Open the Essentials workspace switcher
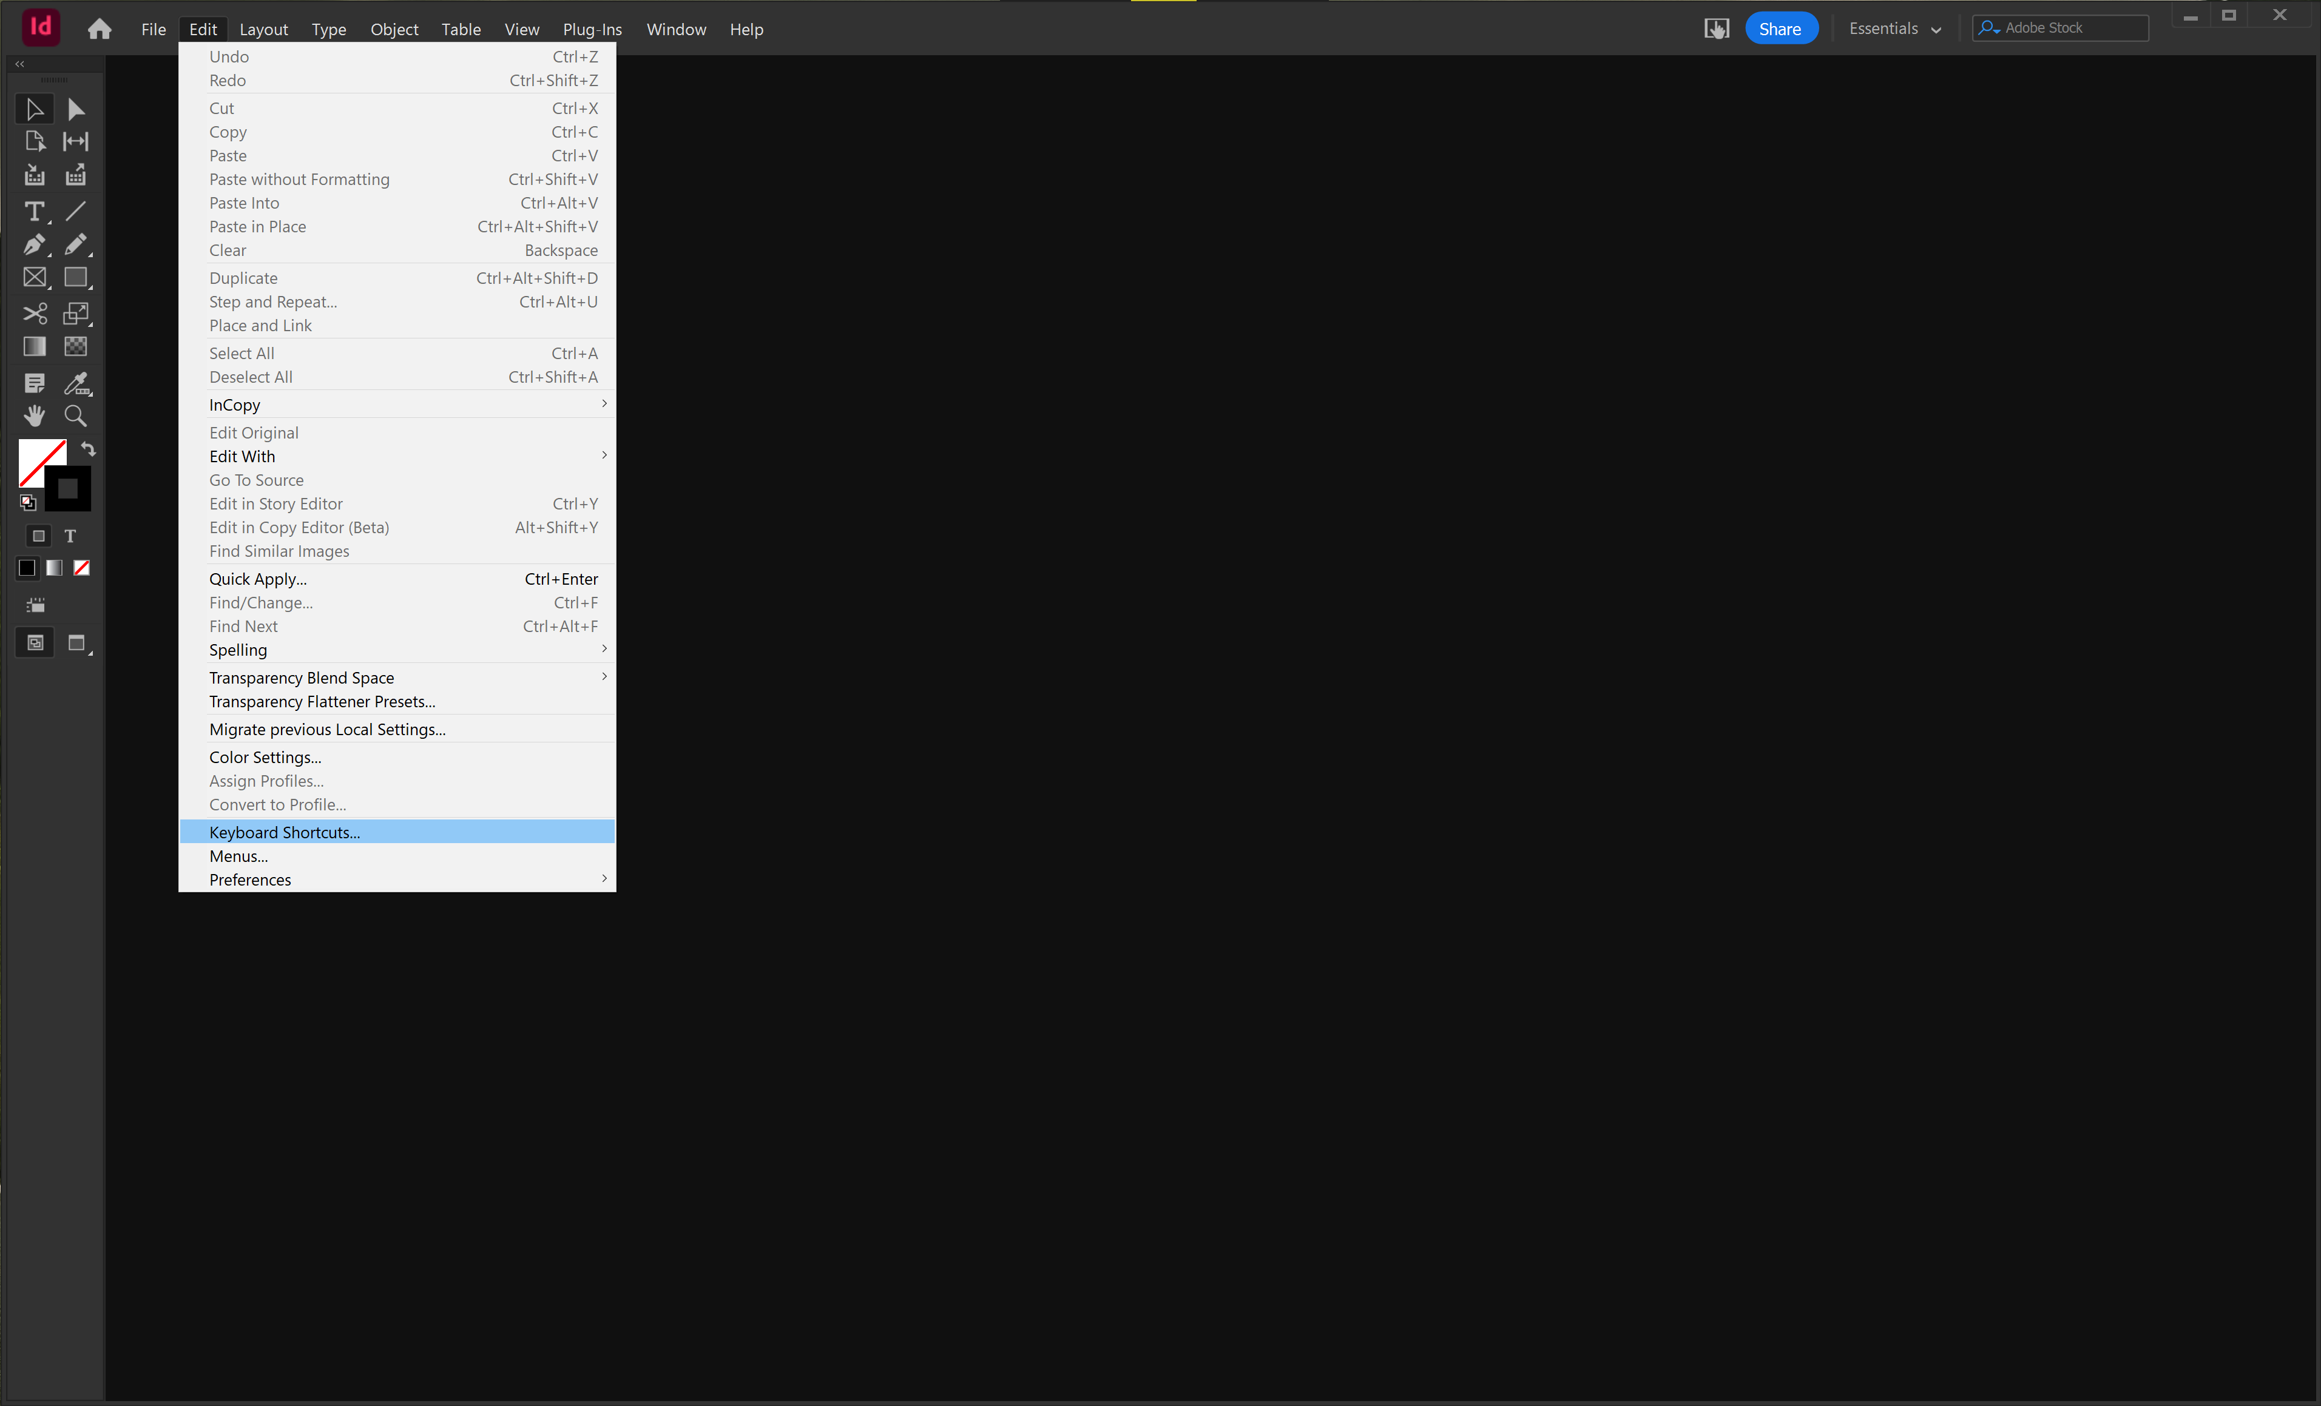The width and height of the screenshot is (2321, 1406). (1893, 29)
